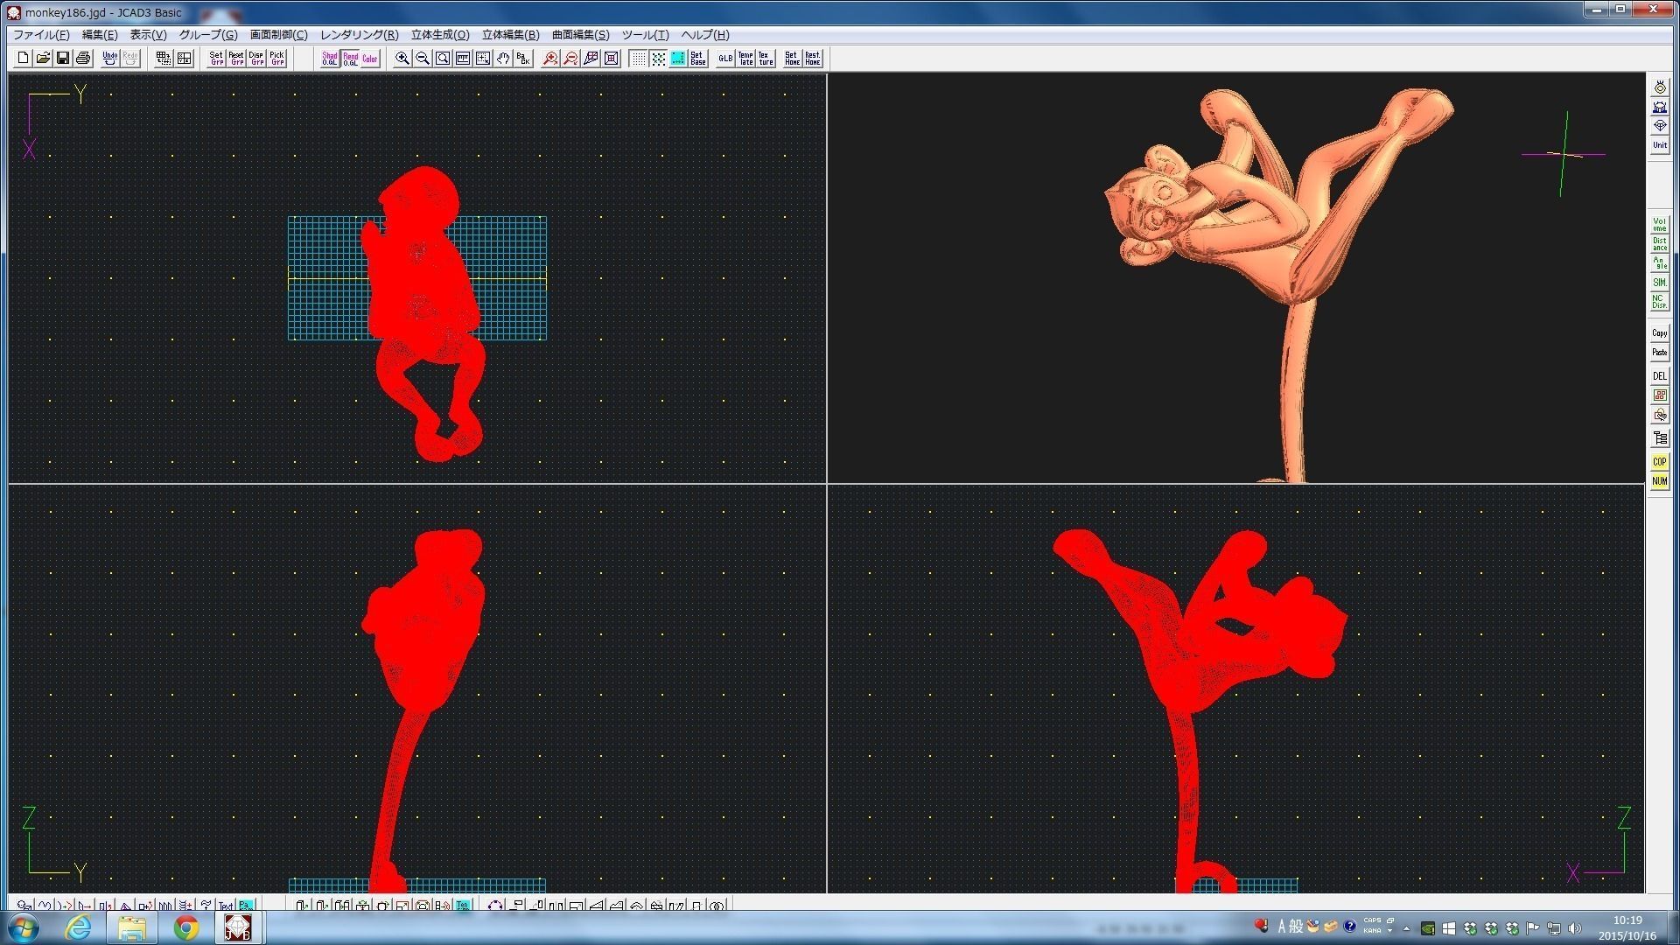
Task: Open File Explorer from taskbar
Action: (x=132, y=927)
